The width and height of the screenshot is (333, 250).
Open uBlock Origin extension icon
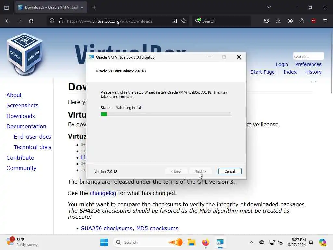tap(313, 21)
